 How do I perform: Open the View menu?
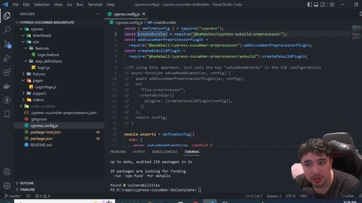pyautogui.click(x=58, y=5)
